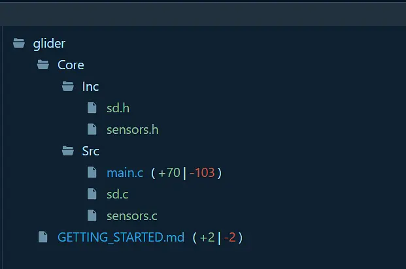406x269 pixels.
Task: Click the sensors.h file icon
Action: 92,129
